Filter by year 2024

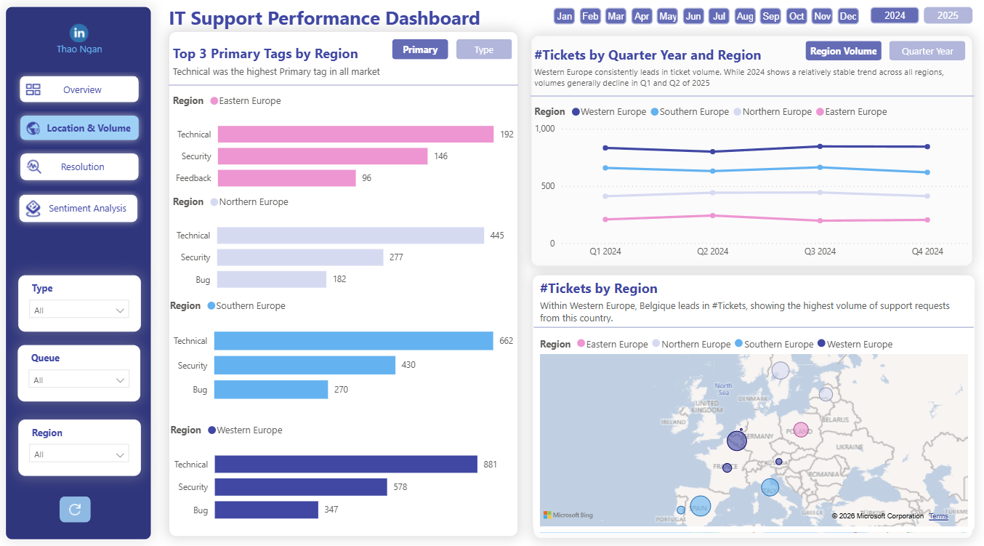click(895, 15)
